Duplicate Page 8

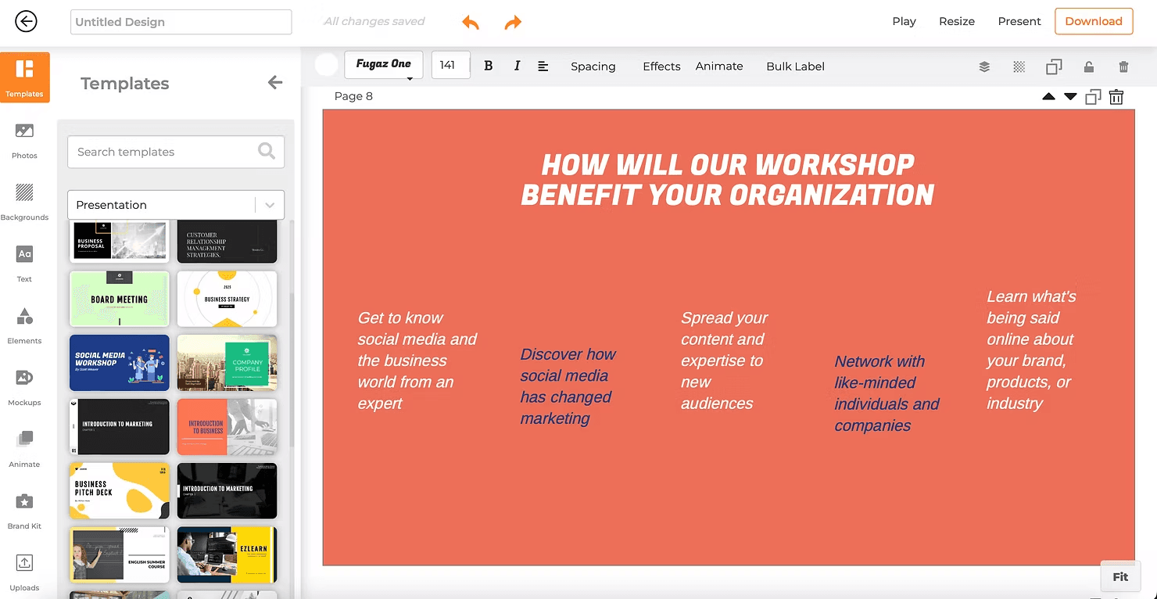(1093, 97)
